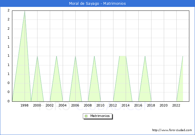
Task: Click the 2003 peak in the chart
Action: coord(56,56)
